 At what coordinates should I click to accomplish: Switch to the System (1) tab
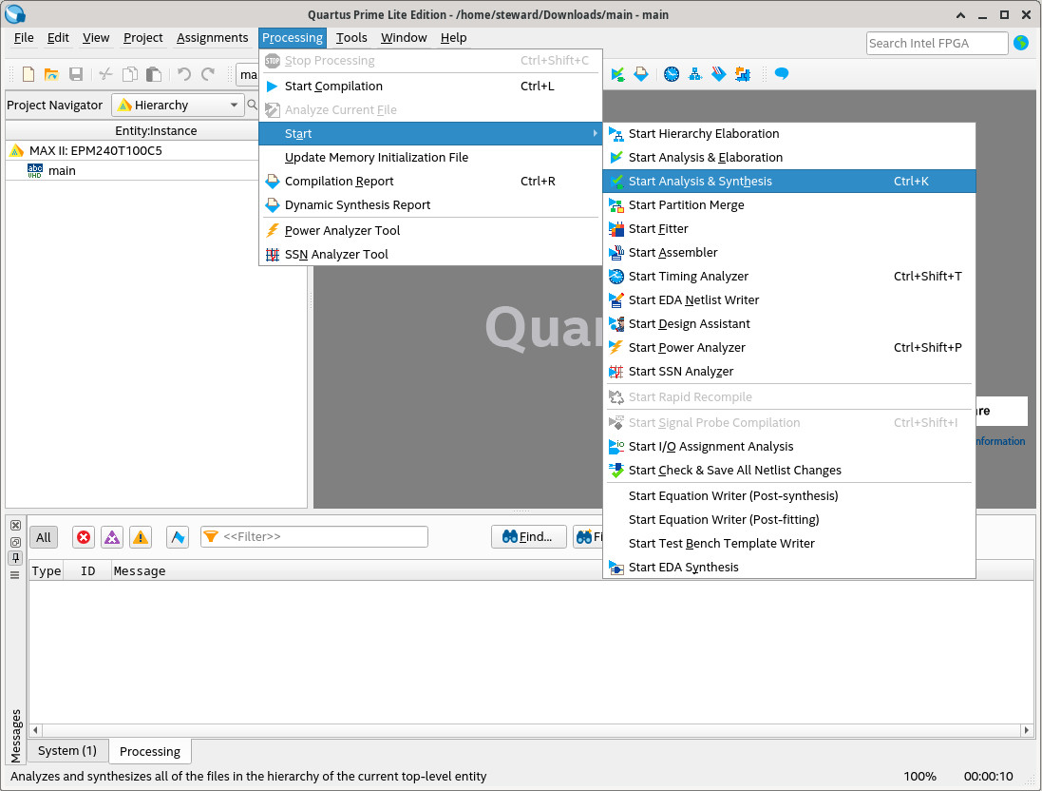click(x=67, y=750)
